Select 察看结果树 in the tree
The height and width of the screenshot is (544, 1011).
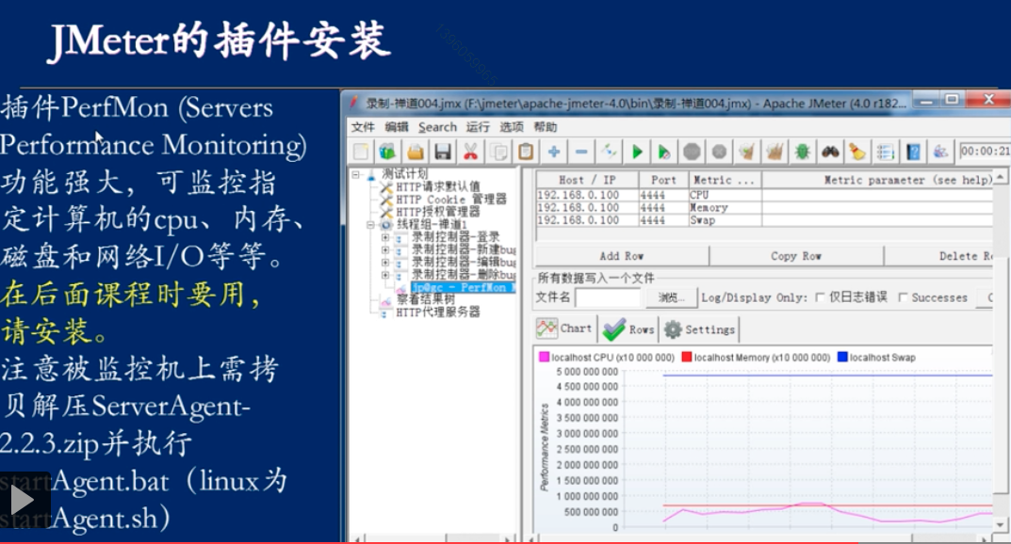point(425,299)
